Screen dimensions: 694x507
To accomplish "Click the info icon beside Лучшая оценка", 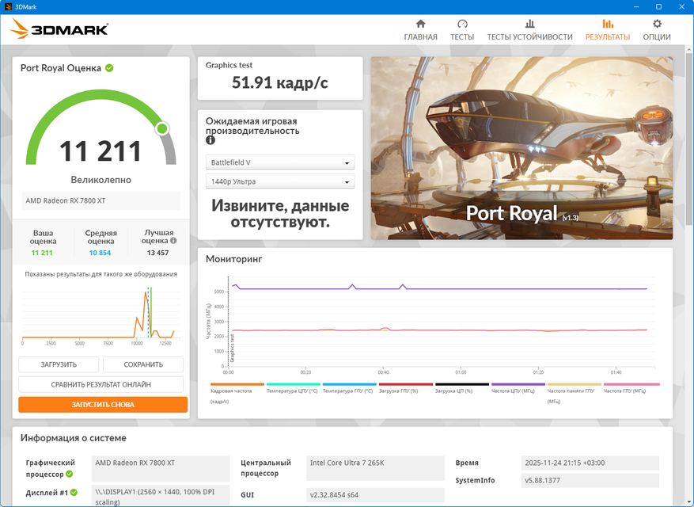I will [x=173, y=241].
